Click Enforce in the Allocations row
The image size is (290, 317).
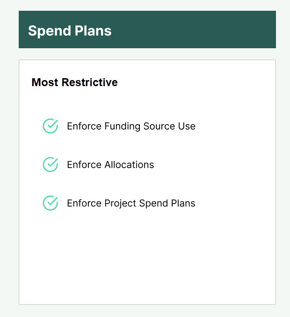pyautogui.click(x=84, y=164)
